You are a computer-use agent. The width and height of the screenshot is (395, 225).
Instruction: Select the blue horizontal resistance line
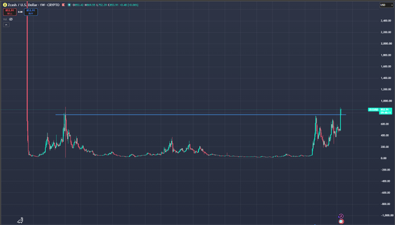(x=200, y=115)
